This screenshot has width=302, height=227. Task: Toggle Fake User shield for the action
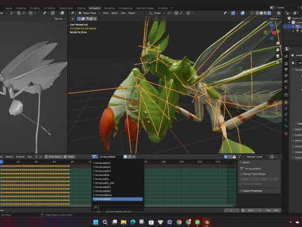coord(125,156)
